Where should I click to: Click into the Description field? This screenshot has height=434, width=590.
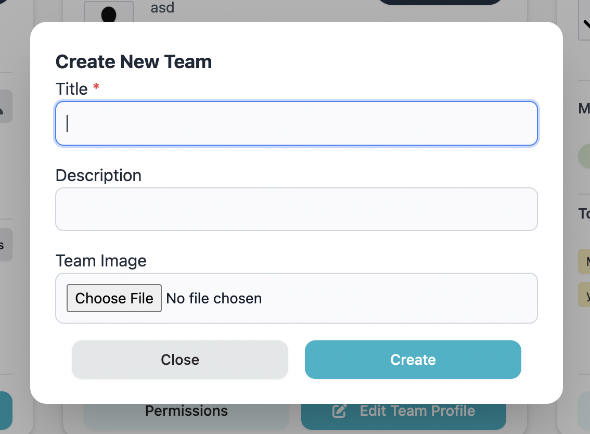click(297, 209)
